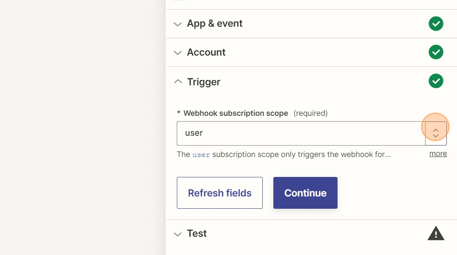Select the App & event section title
This screenshot has height=255, width=457.
pos(215,24)
